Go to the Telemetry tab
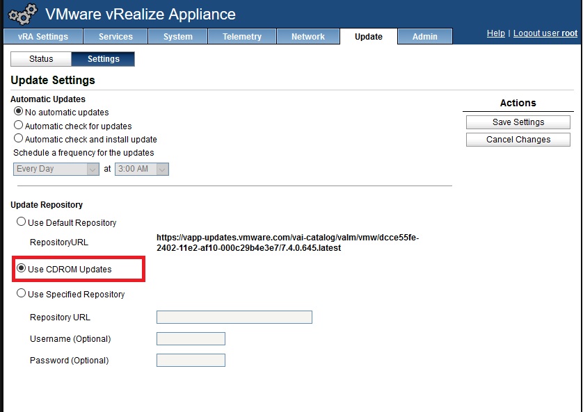Image resolution: width=583 pixels, height=412 pixels. pyautogui.click(x=242, y=36)
